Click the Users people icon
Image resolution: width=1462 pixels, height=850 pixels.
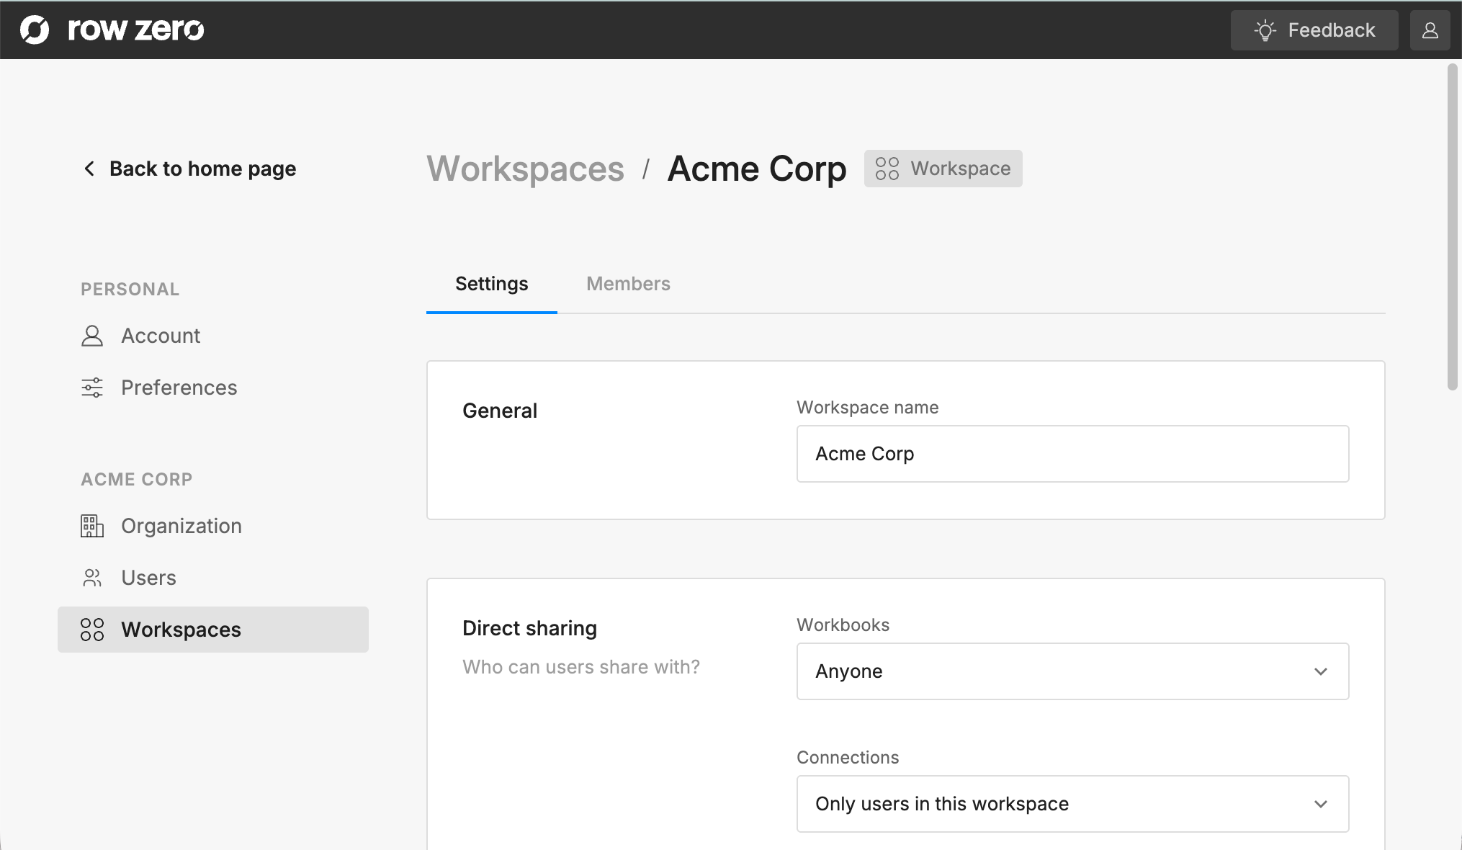tap(92, 578)
